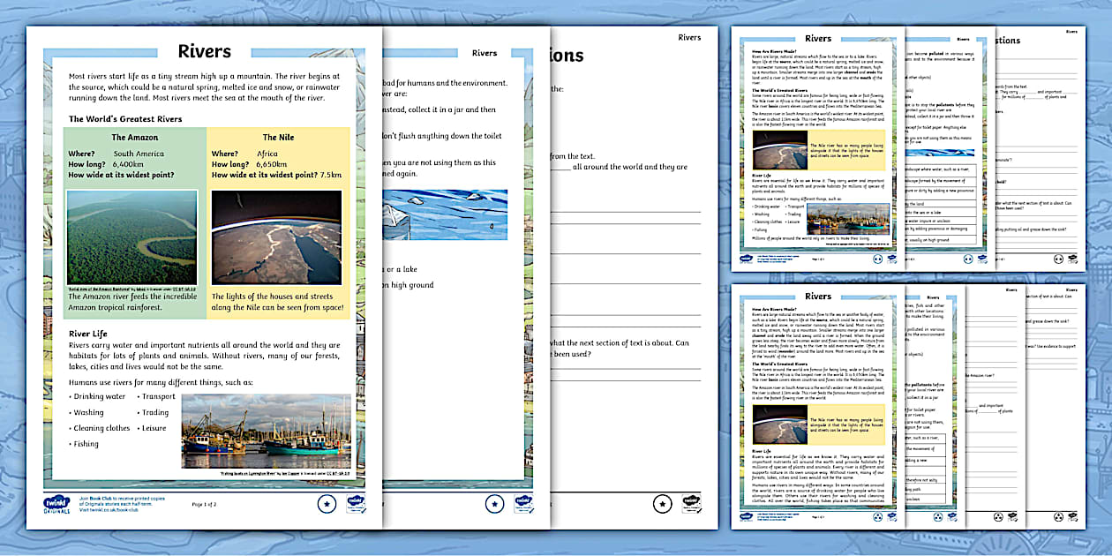Screen dimensions: 1112x556
Task: Click the Rivers heading on the main page
Action: (x=205, y=50)
